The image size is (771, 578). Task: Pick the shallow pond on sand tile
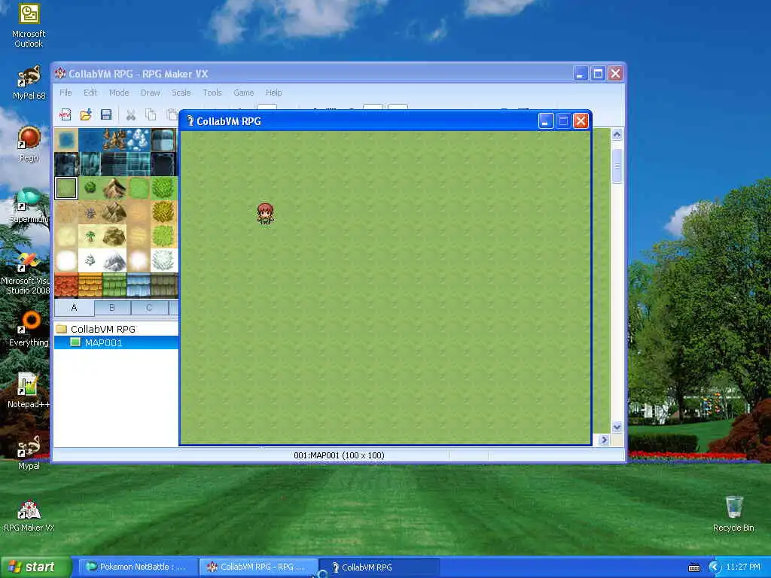pos(66,140)
